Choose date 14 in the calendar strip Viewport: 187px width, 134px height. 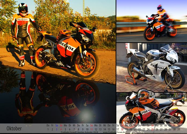[x=104, y=129]
